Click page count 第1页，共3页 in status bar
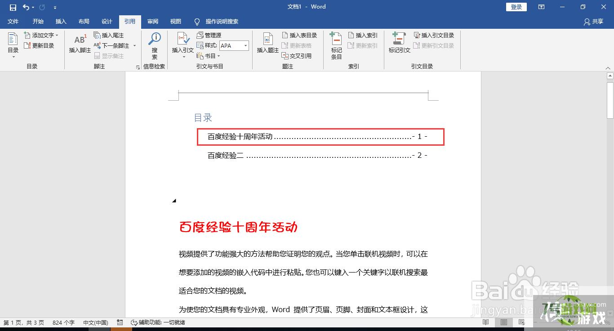Image resolution: width=614 pixels, height=331 pixels. click(24, 322)
